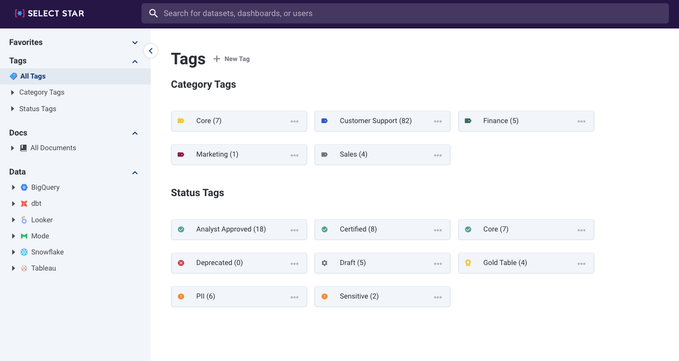The image size is (679, 361).
Task: Open Status Tags in the sidebar
Action: pos(38,109)
